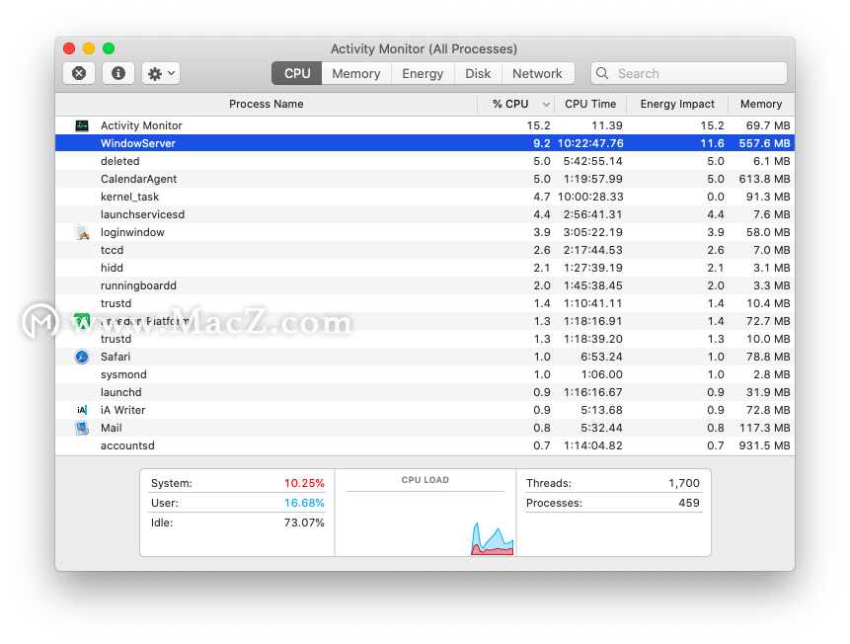Sort by Process Name column header
Image resolution: width=850 pixels, height=644 pixels.
pos(267,104)
